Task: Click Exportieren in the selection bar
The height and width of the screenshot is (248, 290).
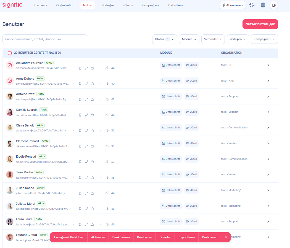Action: pyautogui.click(x=186, y=237)
